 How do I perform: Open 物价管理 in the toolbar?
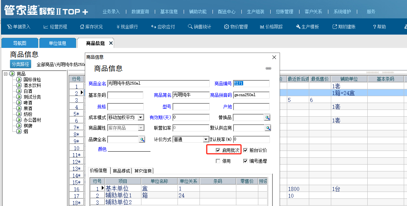[x=236, y=27]
